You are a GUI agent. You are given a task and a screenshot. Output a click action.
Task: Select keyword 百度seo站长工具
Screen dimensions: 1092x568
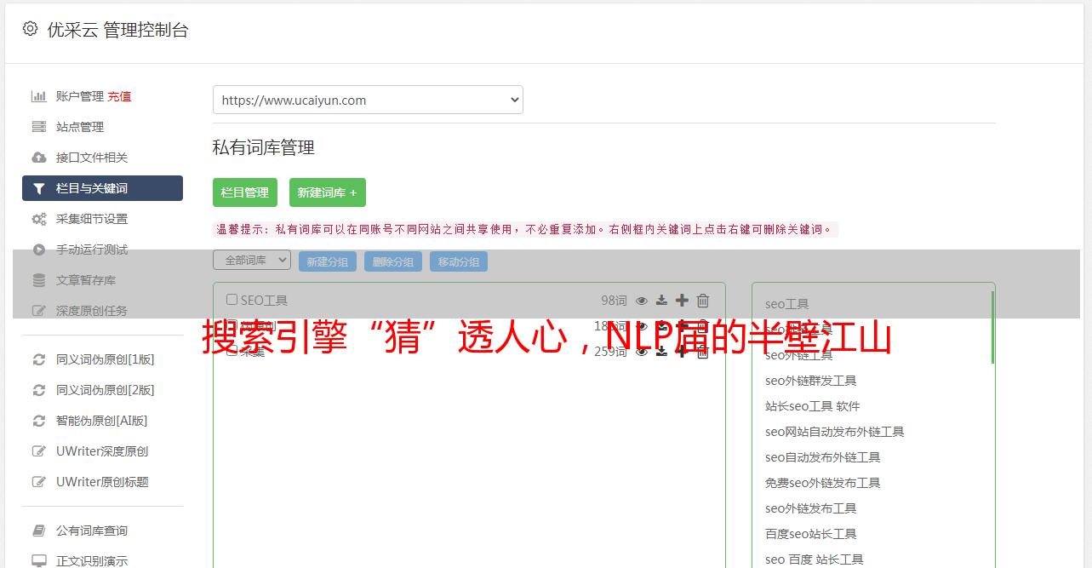pos(810,534)
